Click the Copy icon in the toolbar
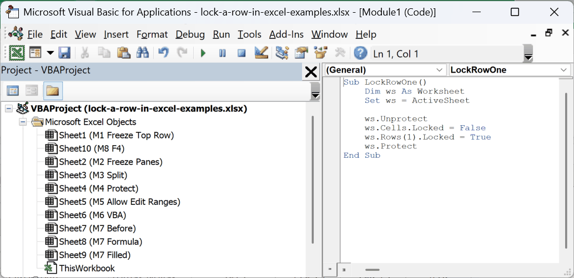The width and height of the screenshot is (574, 278). [x=104, y=53]
